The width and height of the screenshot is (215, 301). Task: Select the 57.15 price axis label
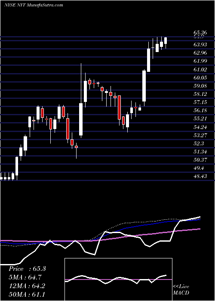pos(200,102)
